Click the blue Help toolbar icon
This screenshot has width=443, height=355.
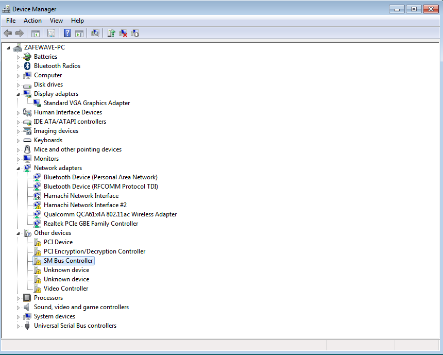click(x=67, y=33)
